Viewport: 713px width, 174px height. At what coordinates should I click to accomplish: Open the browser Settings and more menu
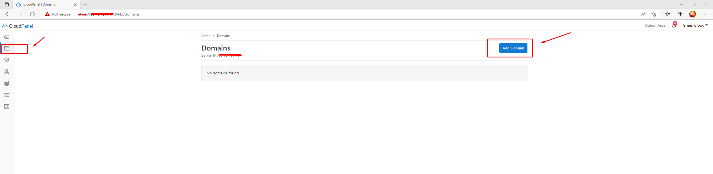705,14
